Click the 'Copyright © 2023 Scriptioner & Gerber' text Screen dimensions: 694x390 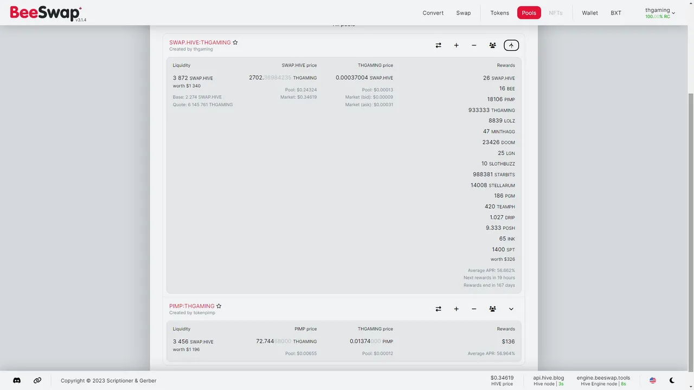(x=108, y=381)
